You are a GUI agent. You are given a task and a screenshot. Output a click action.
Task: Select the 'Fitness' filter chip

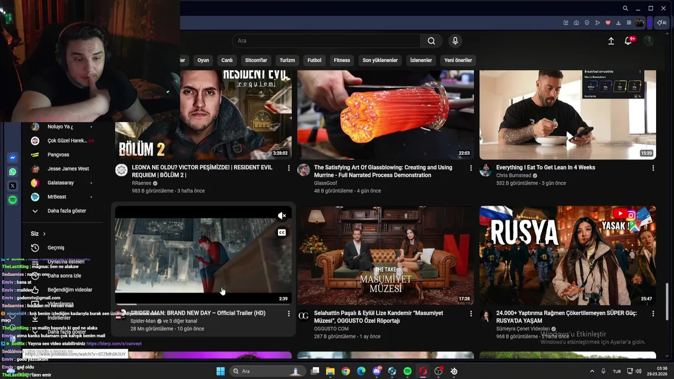point(342,60)
